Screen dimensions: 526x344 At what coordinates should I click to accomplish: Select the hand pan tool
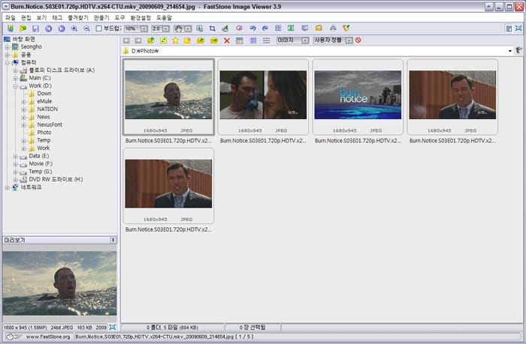click(178, 28)
